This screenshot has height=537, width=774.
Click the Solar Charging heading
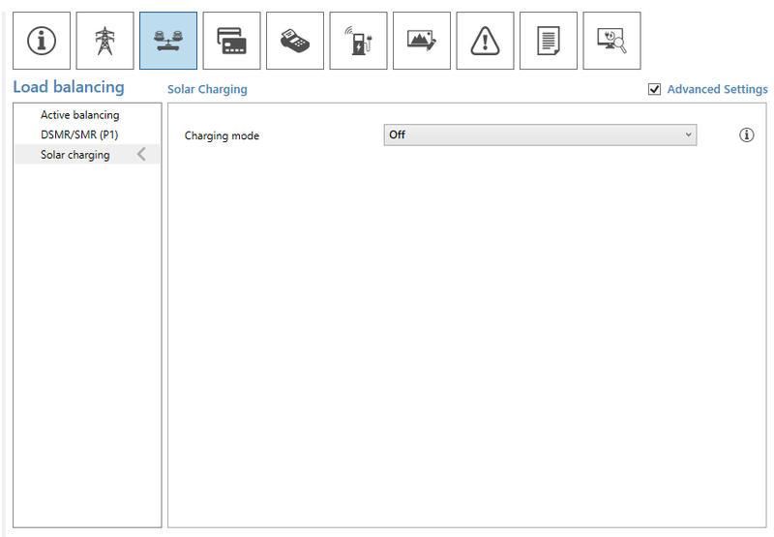[x=207, y=89]
